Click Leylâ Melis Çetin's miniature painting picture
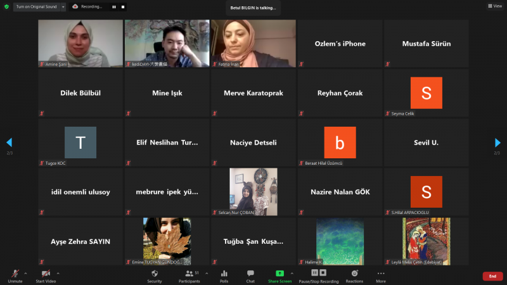 pyautogui.click(x=426, y=241)
